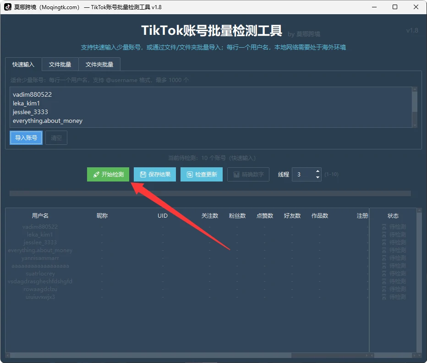427x363 pixels.
Task: Import accounts with the 导入账号 button
Action: point(26,137)
